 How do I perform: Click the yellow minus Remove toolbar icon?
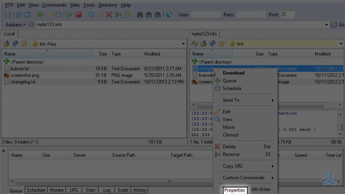pos(49,15)
